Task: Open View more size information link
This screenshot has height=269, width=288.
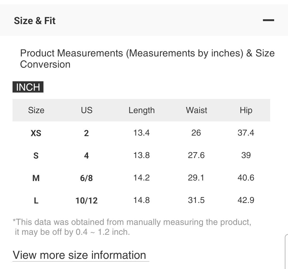Action: (x=79, y=255)
